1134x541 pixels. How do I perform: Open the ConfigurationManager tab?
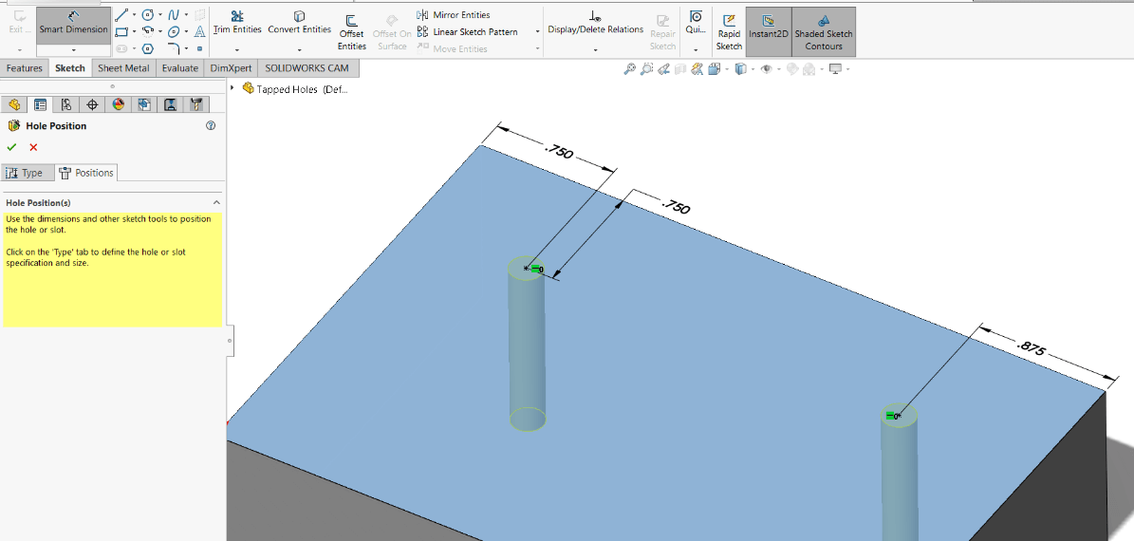click(66, 104)
